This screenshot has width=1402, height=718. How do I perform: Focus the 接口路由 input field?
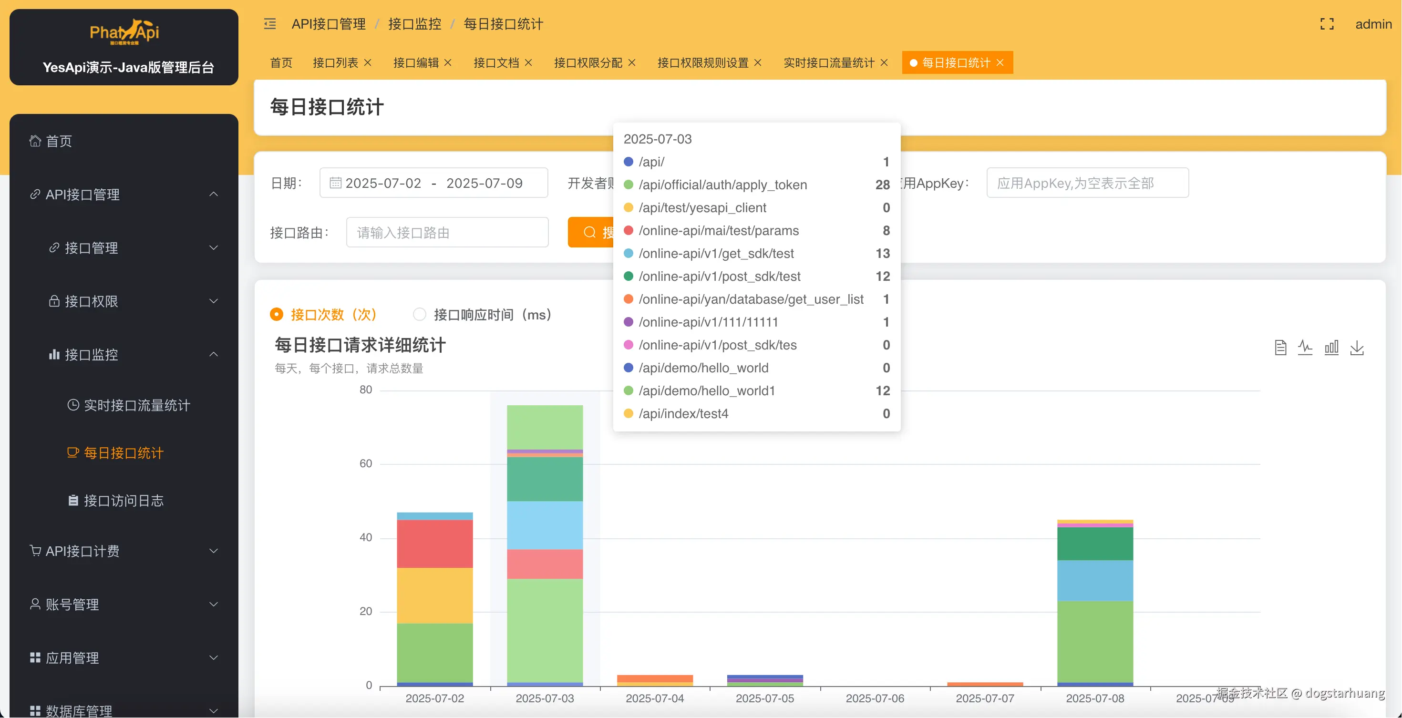point(447,233)
